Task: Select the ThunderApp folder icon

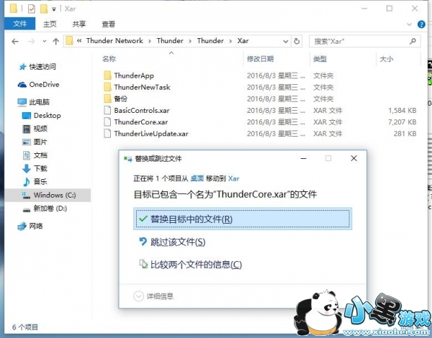Action: [x=107, y=76]
